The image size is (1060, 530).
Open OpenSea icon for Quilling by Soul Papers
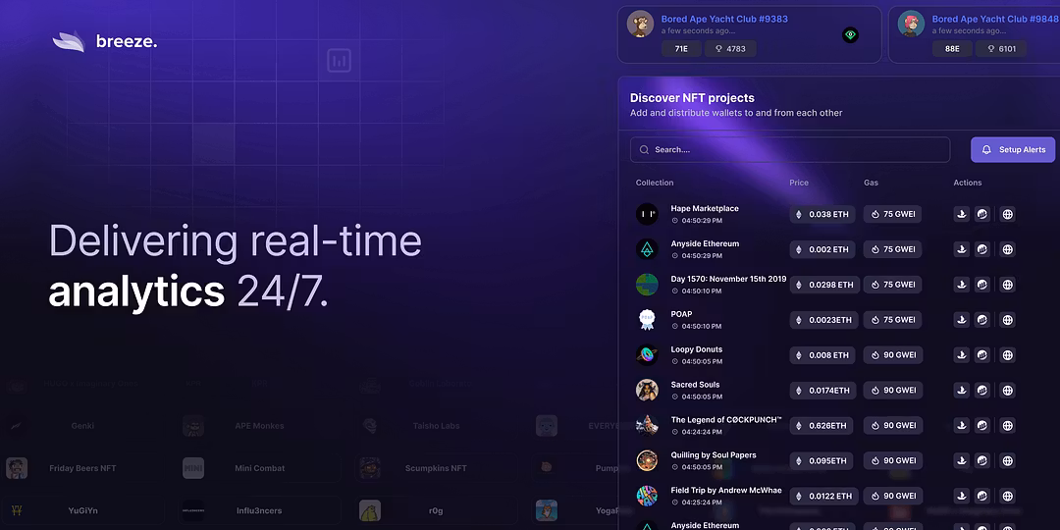(x=961, y=460)
